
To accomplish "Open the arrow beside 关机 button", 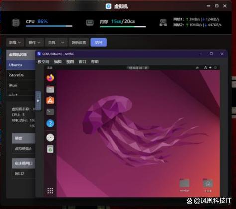I will click(63, 42).
